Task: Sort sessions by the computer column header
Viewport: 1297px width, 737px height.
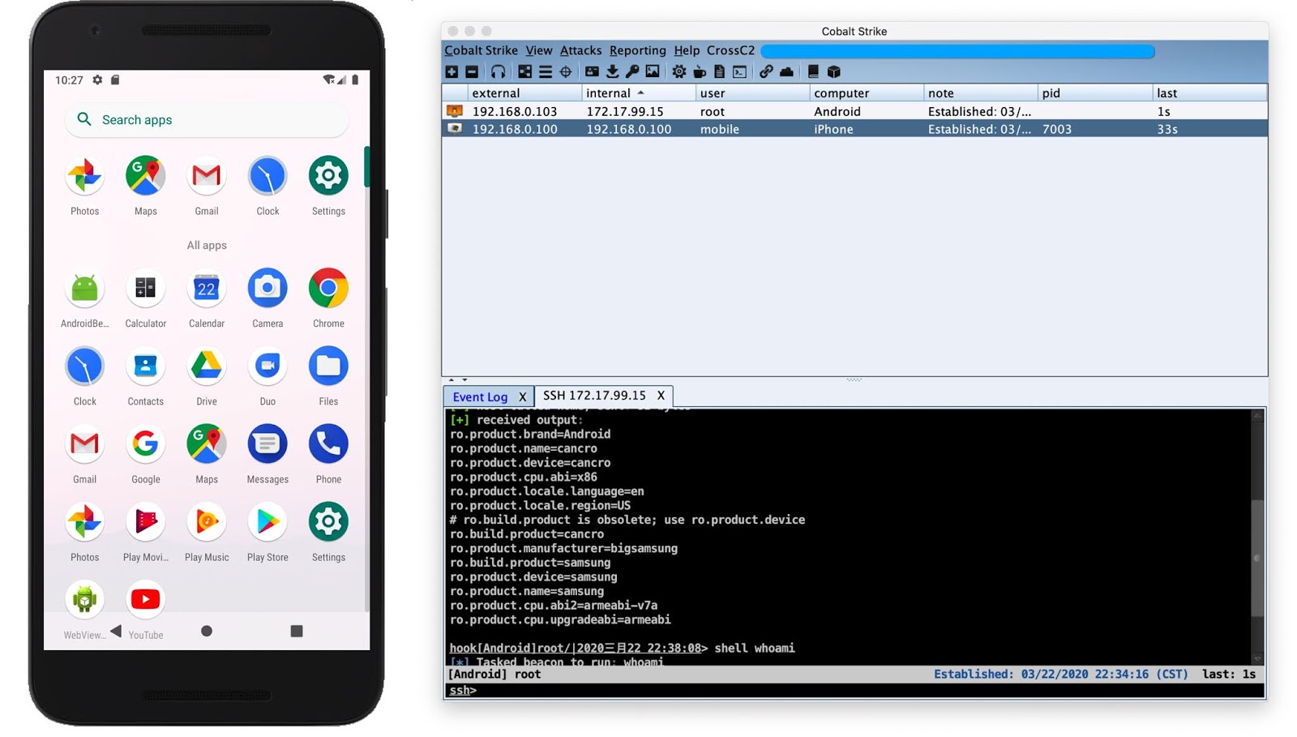Action: click(x=867, y=93)
